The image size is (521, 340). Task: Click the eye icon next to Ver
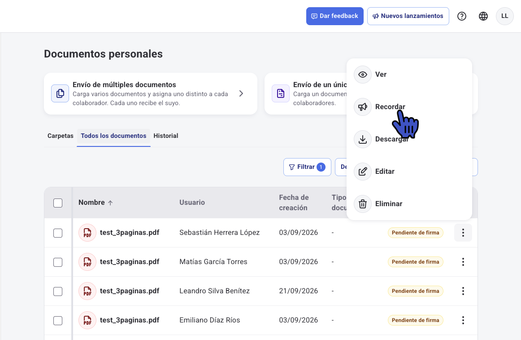click(x=363, y=74)
